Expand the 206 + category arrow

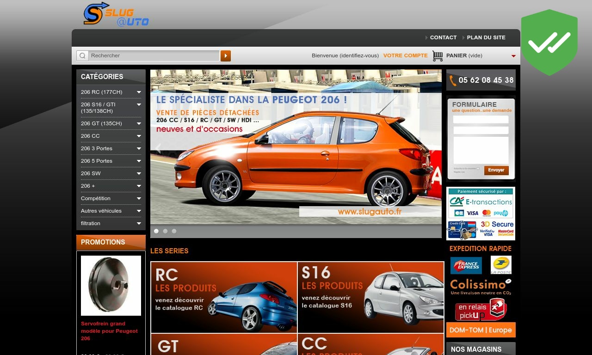coord(139,186)
